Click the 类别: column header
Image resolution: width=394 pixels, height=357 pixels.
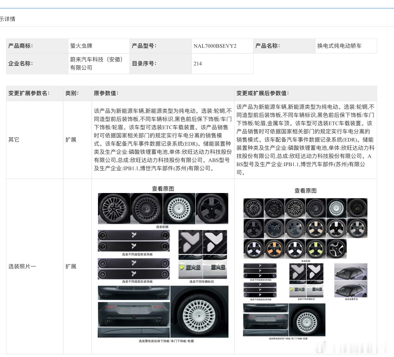[77, 93]
